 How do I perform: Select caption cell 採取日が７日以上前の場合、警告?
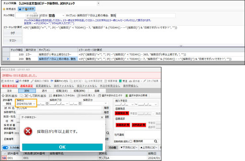[58, 59]
